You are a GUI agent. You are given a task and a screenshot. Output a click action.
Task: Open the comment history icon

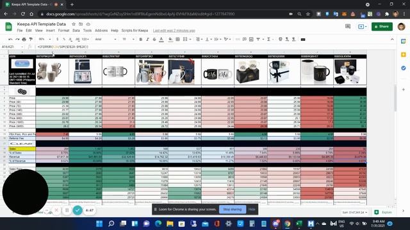[x=348, y=26]
